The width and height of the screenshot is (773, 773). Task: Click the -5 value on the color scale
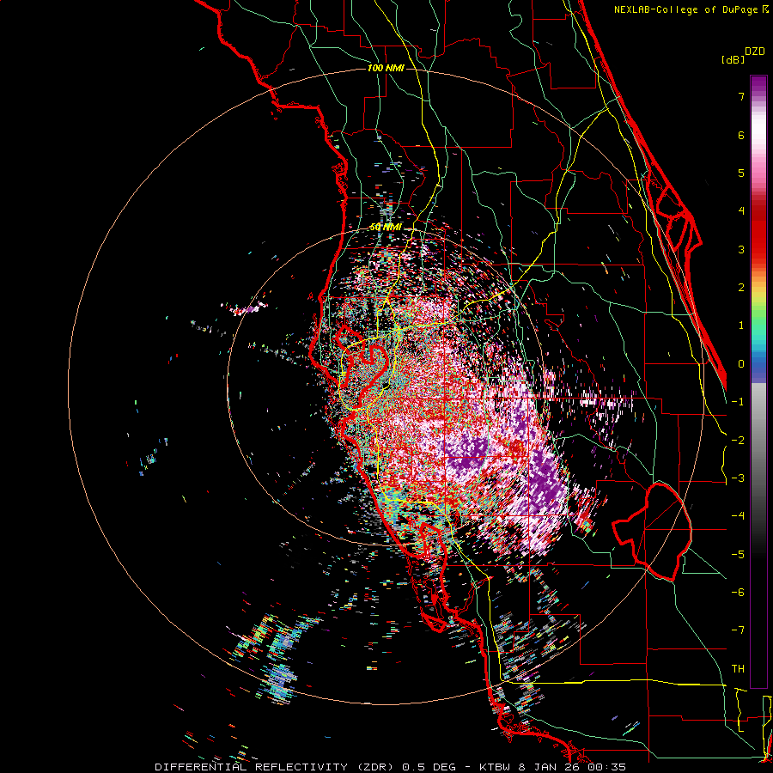click(x=738, y=554)
